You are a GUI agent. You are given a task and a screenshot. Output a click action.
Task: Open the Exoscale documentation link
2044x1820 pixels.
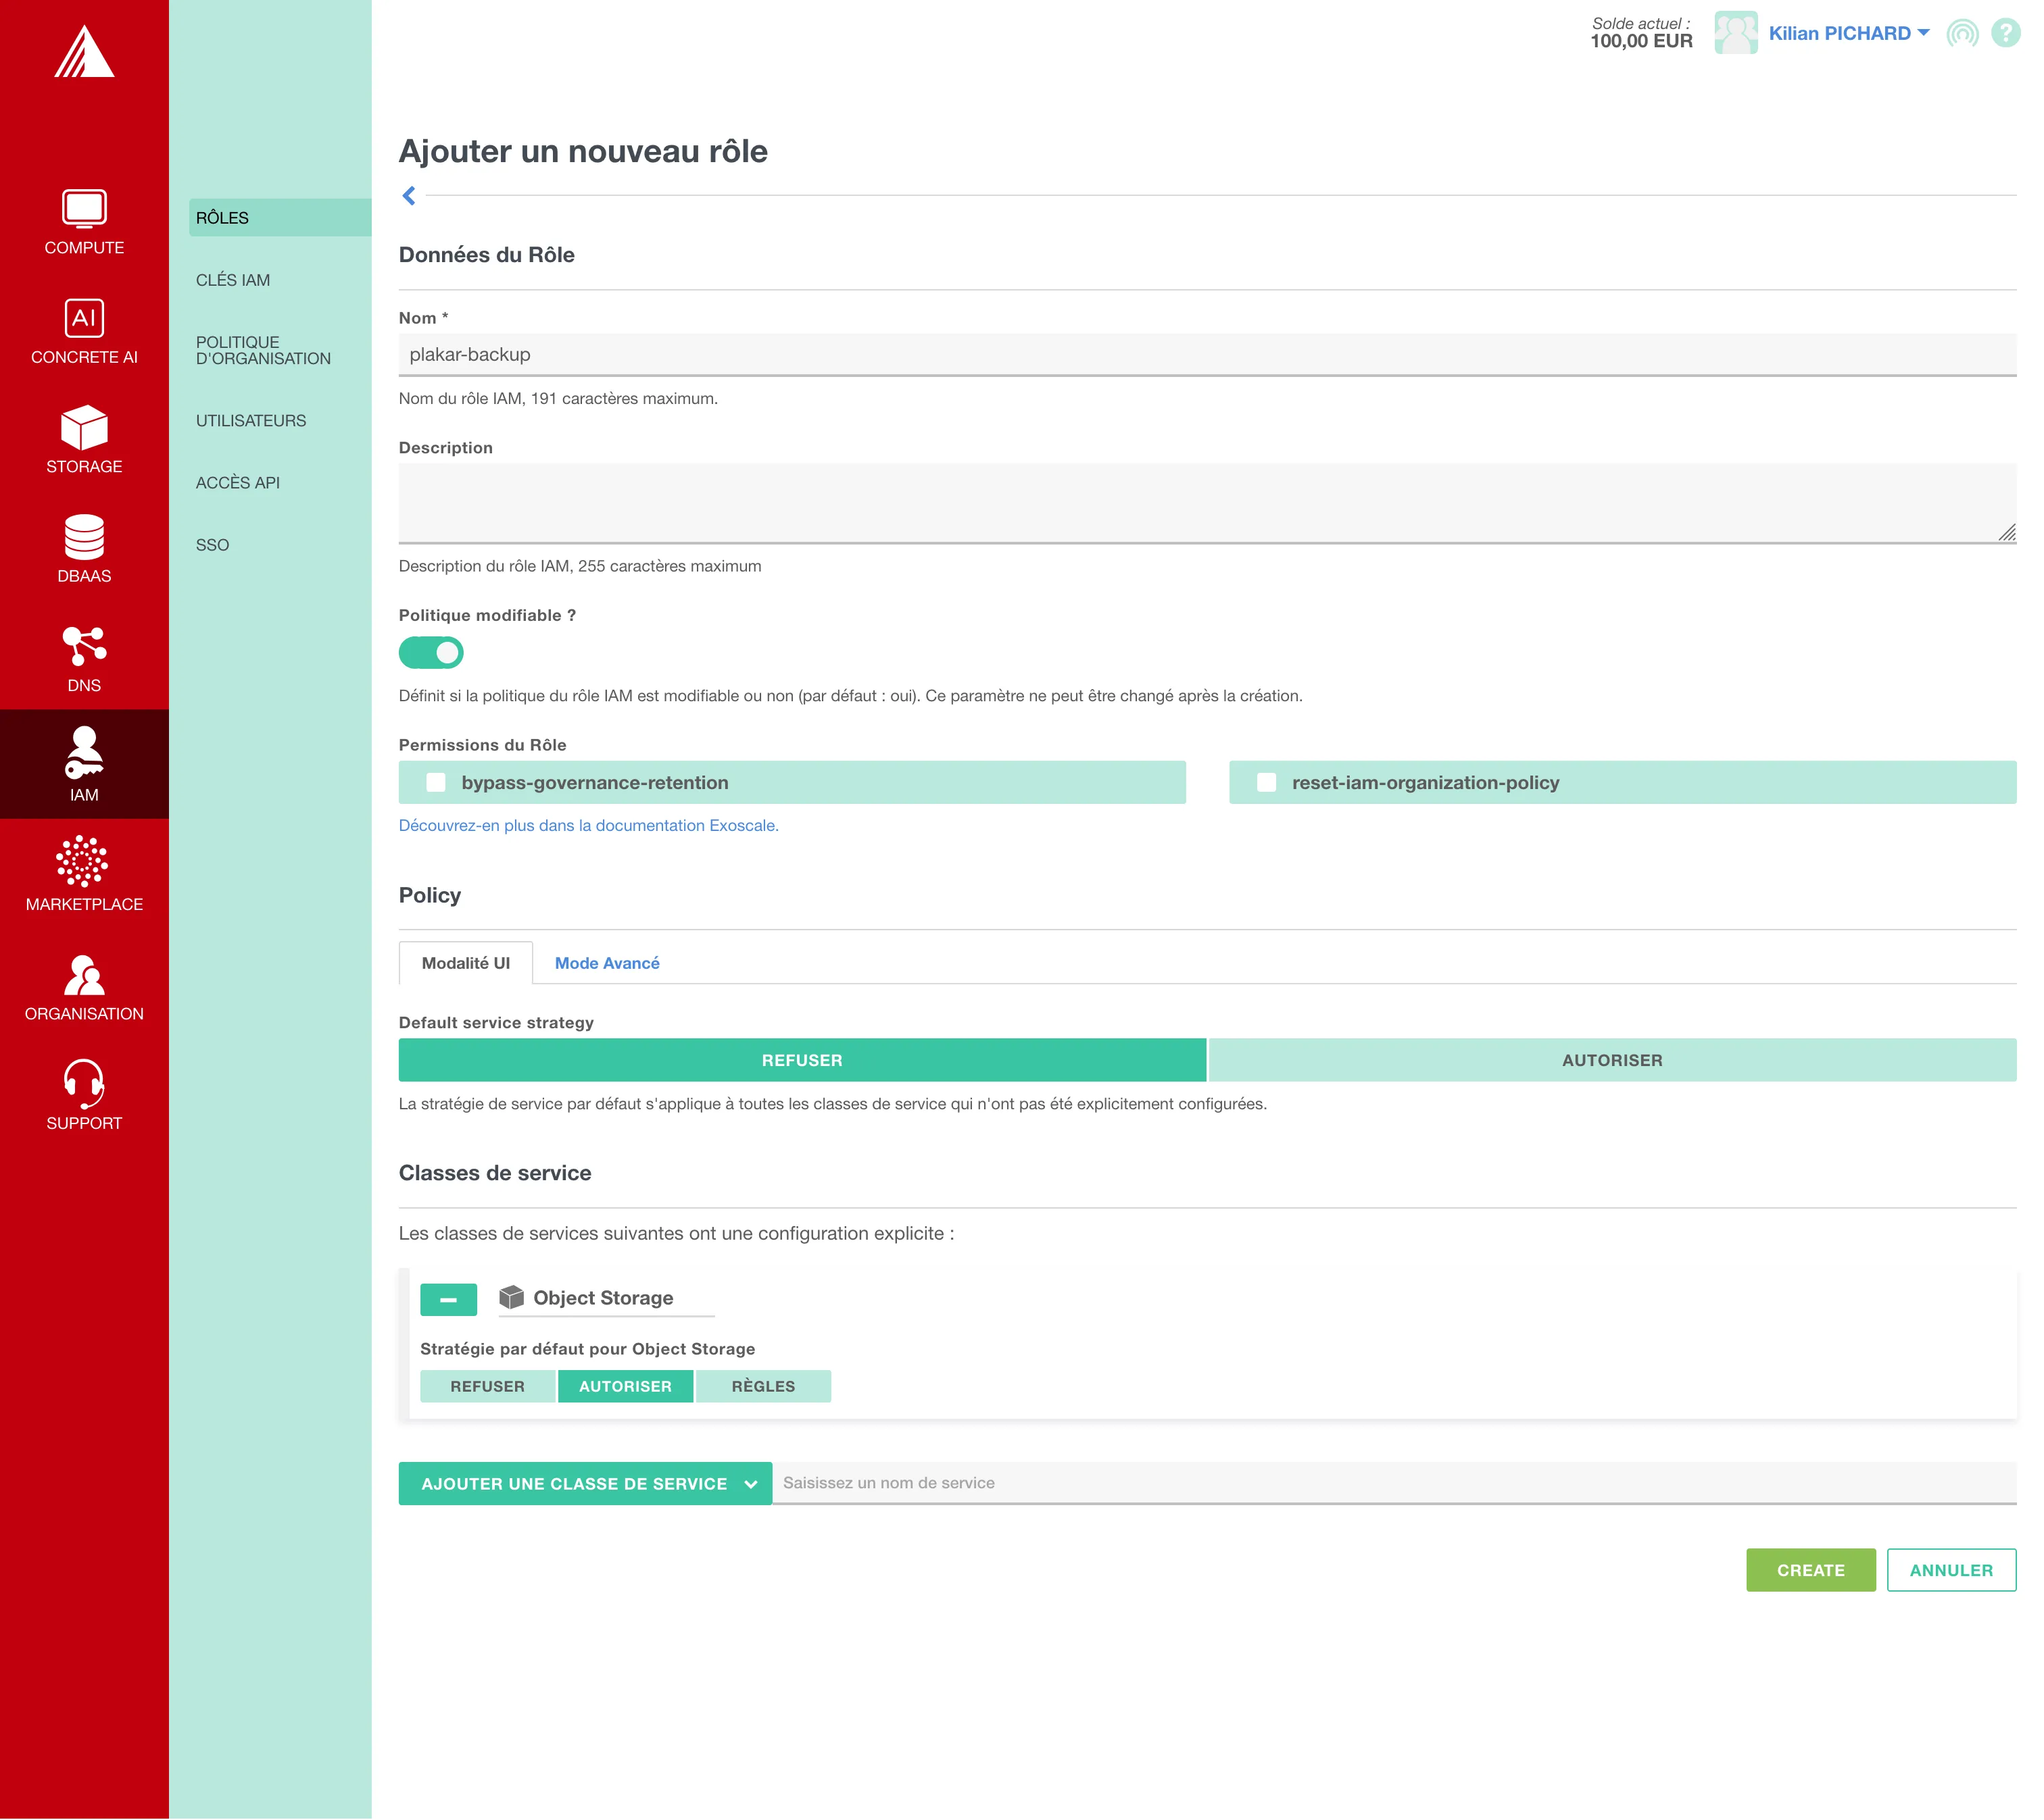coord(589,826)
